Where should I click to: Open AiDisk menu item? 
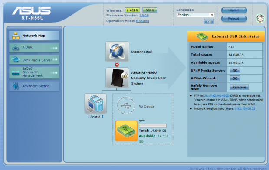(34, 48)
